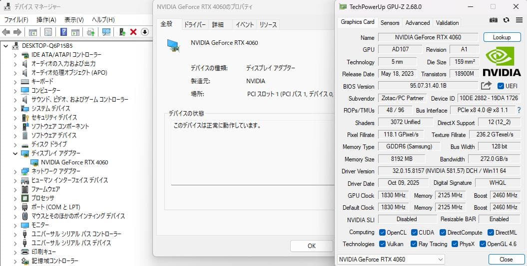Expand the モニター node chevron

pyautogui.click(x=15, y=225)
